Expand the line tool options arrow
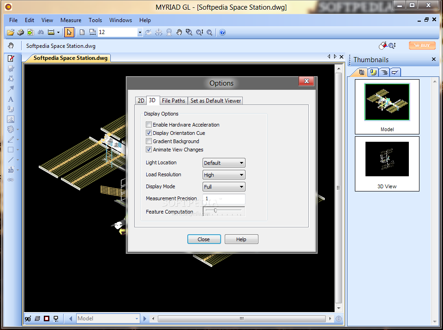443x330 pixels. [18, 160]
